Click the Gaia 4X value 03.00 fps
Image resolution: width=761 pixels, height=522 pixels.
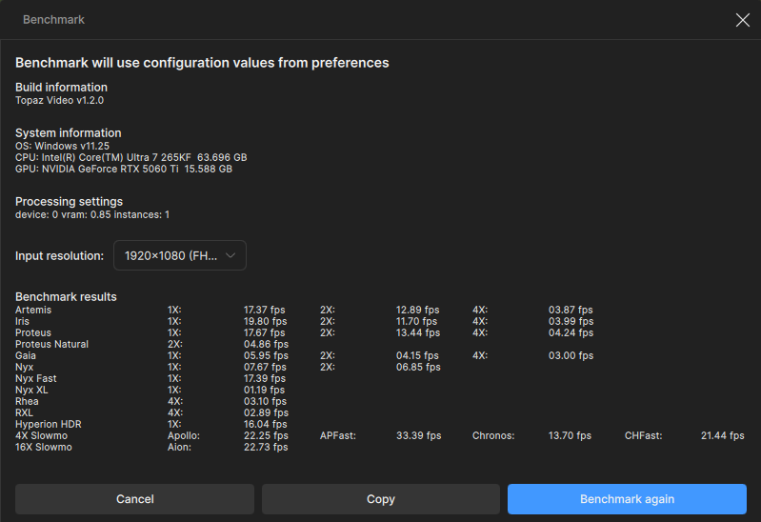[571, 355]
